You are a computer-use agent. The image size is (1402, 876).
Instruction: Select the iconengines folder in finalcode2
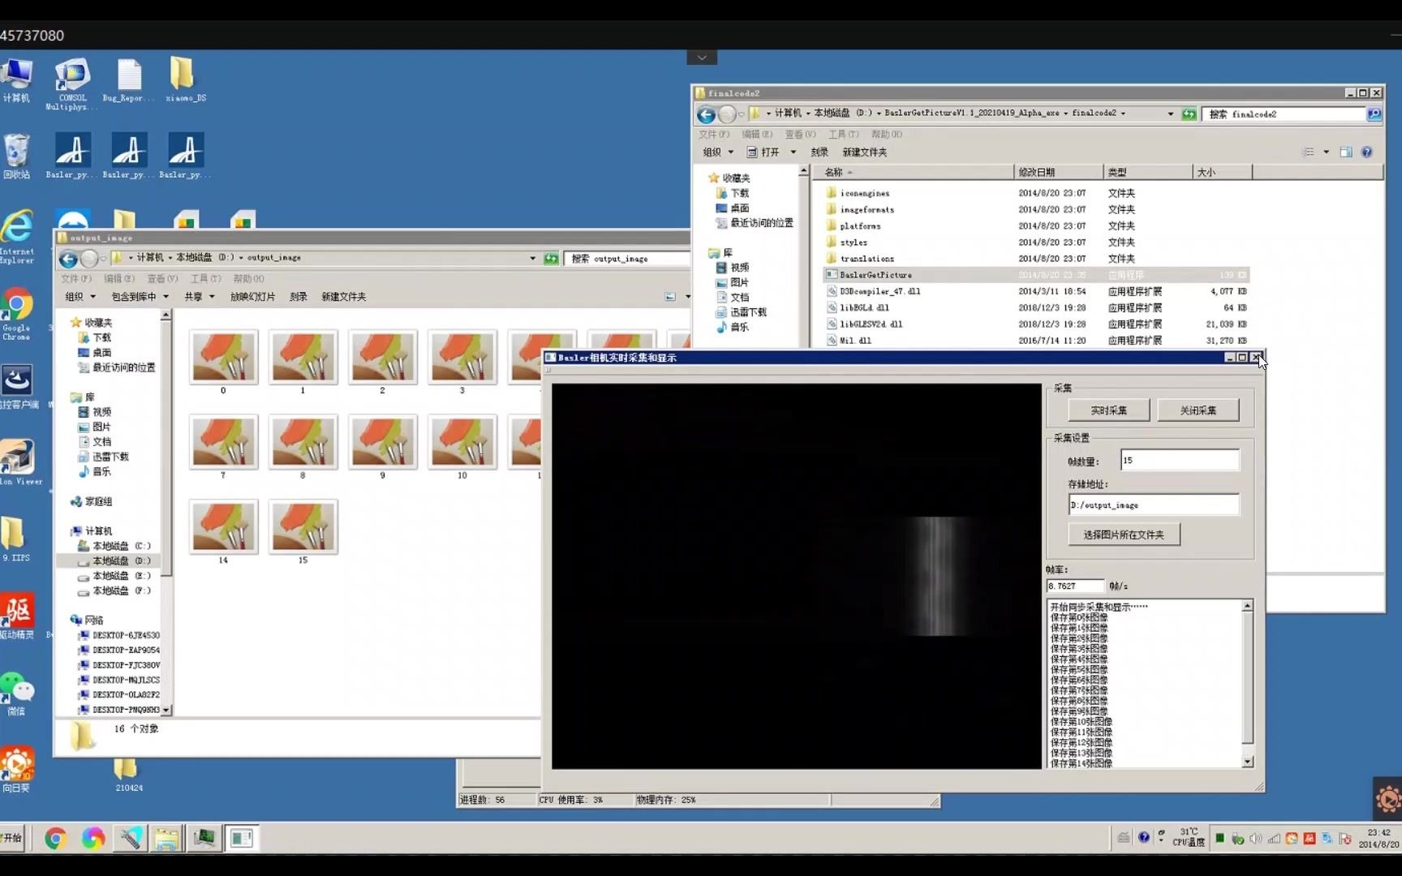[x=864, y=193]
